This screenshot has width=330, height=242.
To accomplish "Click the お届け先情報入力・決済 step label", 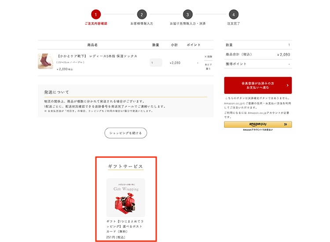I will pyautogui.click(x=187, y=23).
